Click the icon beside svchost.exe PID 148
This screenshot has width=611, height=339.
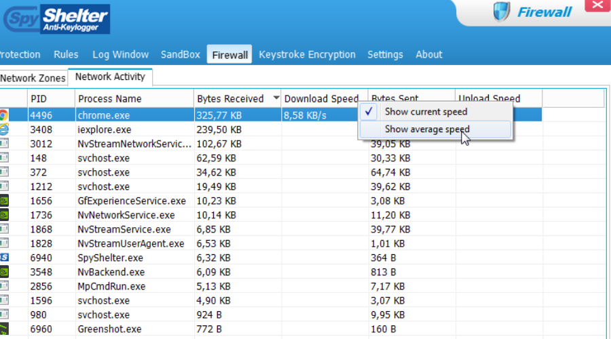4,158
